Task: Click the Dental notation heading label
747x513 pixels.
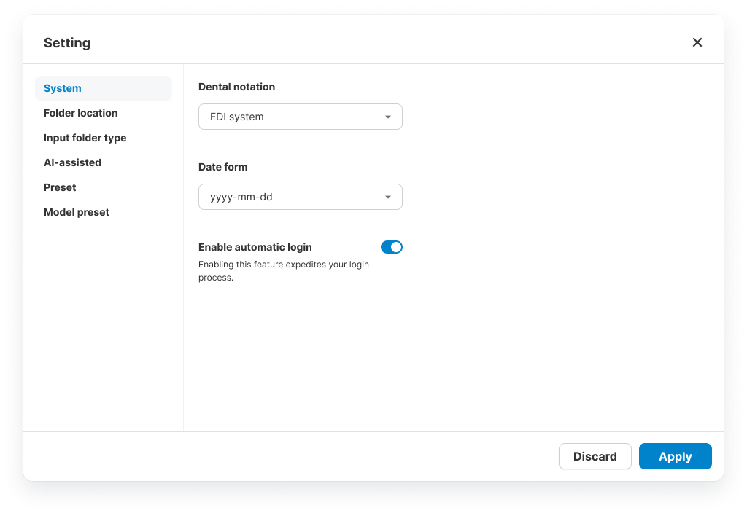Action: click(236, 87)
